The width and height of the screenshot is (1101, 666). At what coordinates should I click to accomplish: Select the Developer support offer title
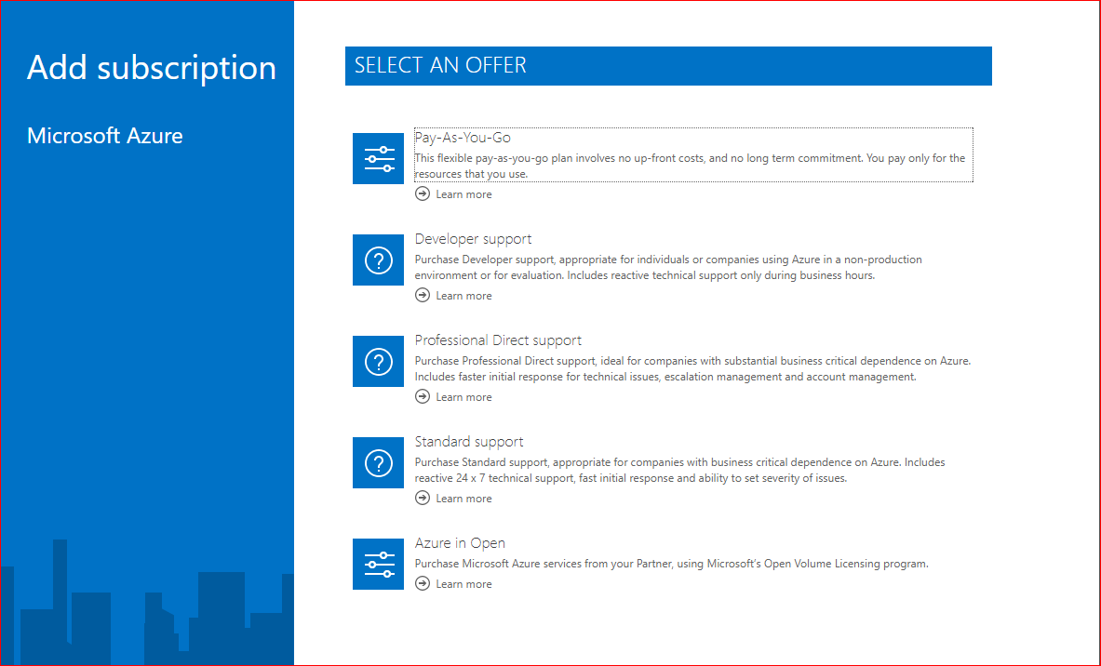474,239
